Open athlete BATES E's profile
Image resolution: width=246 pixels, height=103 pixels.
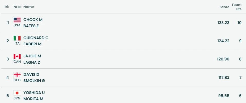(31, 26)
